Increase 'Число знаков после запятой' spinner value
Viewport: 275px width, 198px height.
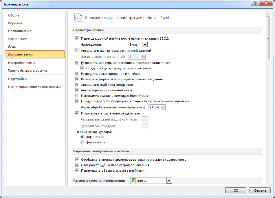(x=143, y=55)
